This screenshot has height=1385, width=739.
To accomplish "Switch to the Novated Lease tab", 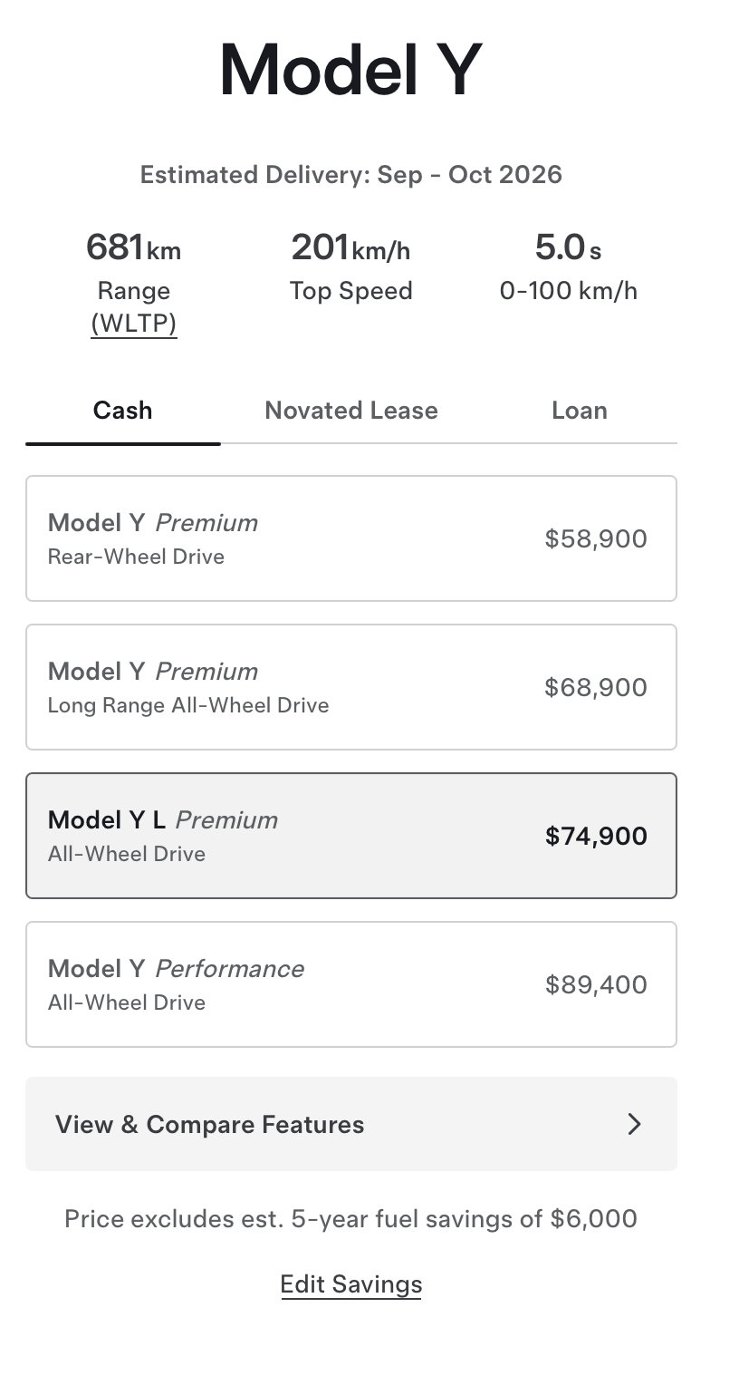I will coord(351,411).
